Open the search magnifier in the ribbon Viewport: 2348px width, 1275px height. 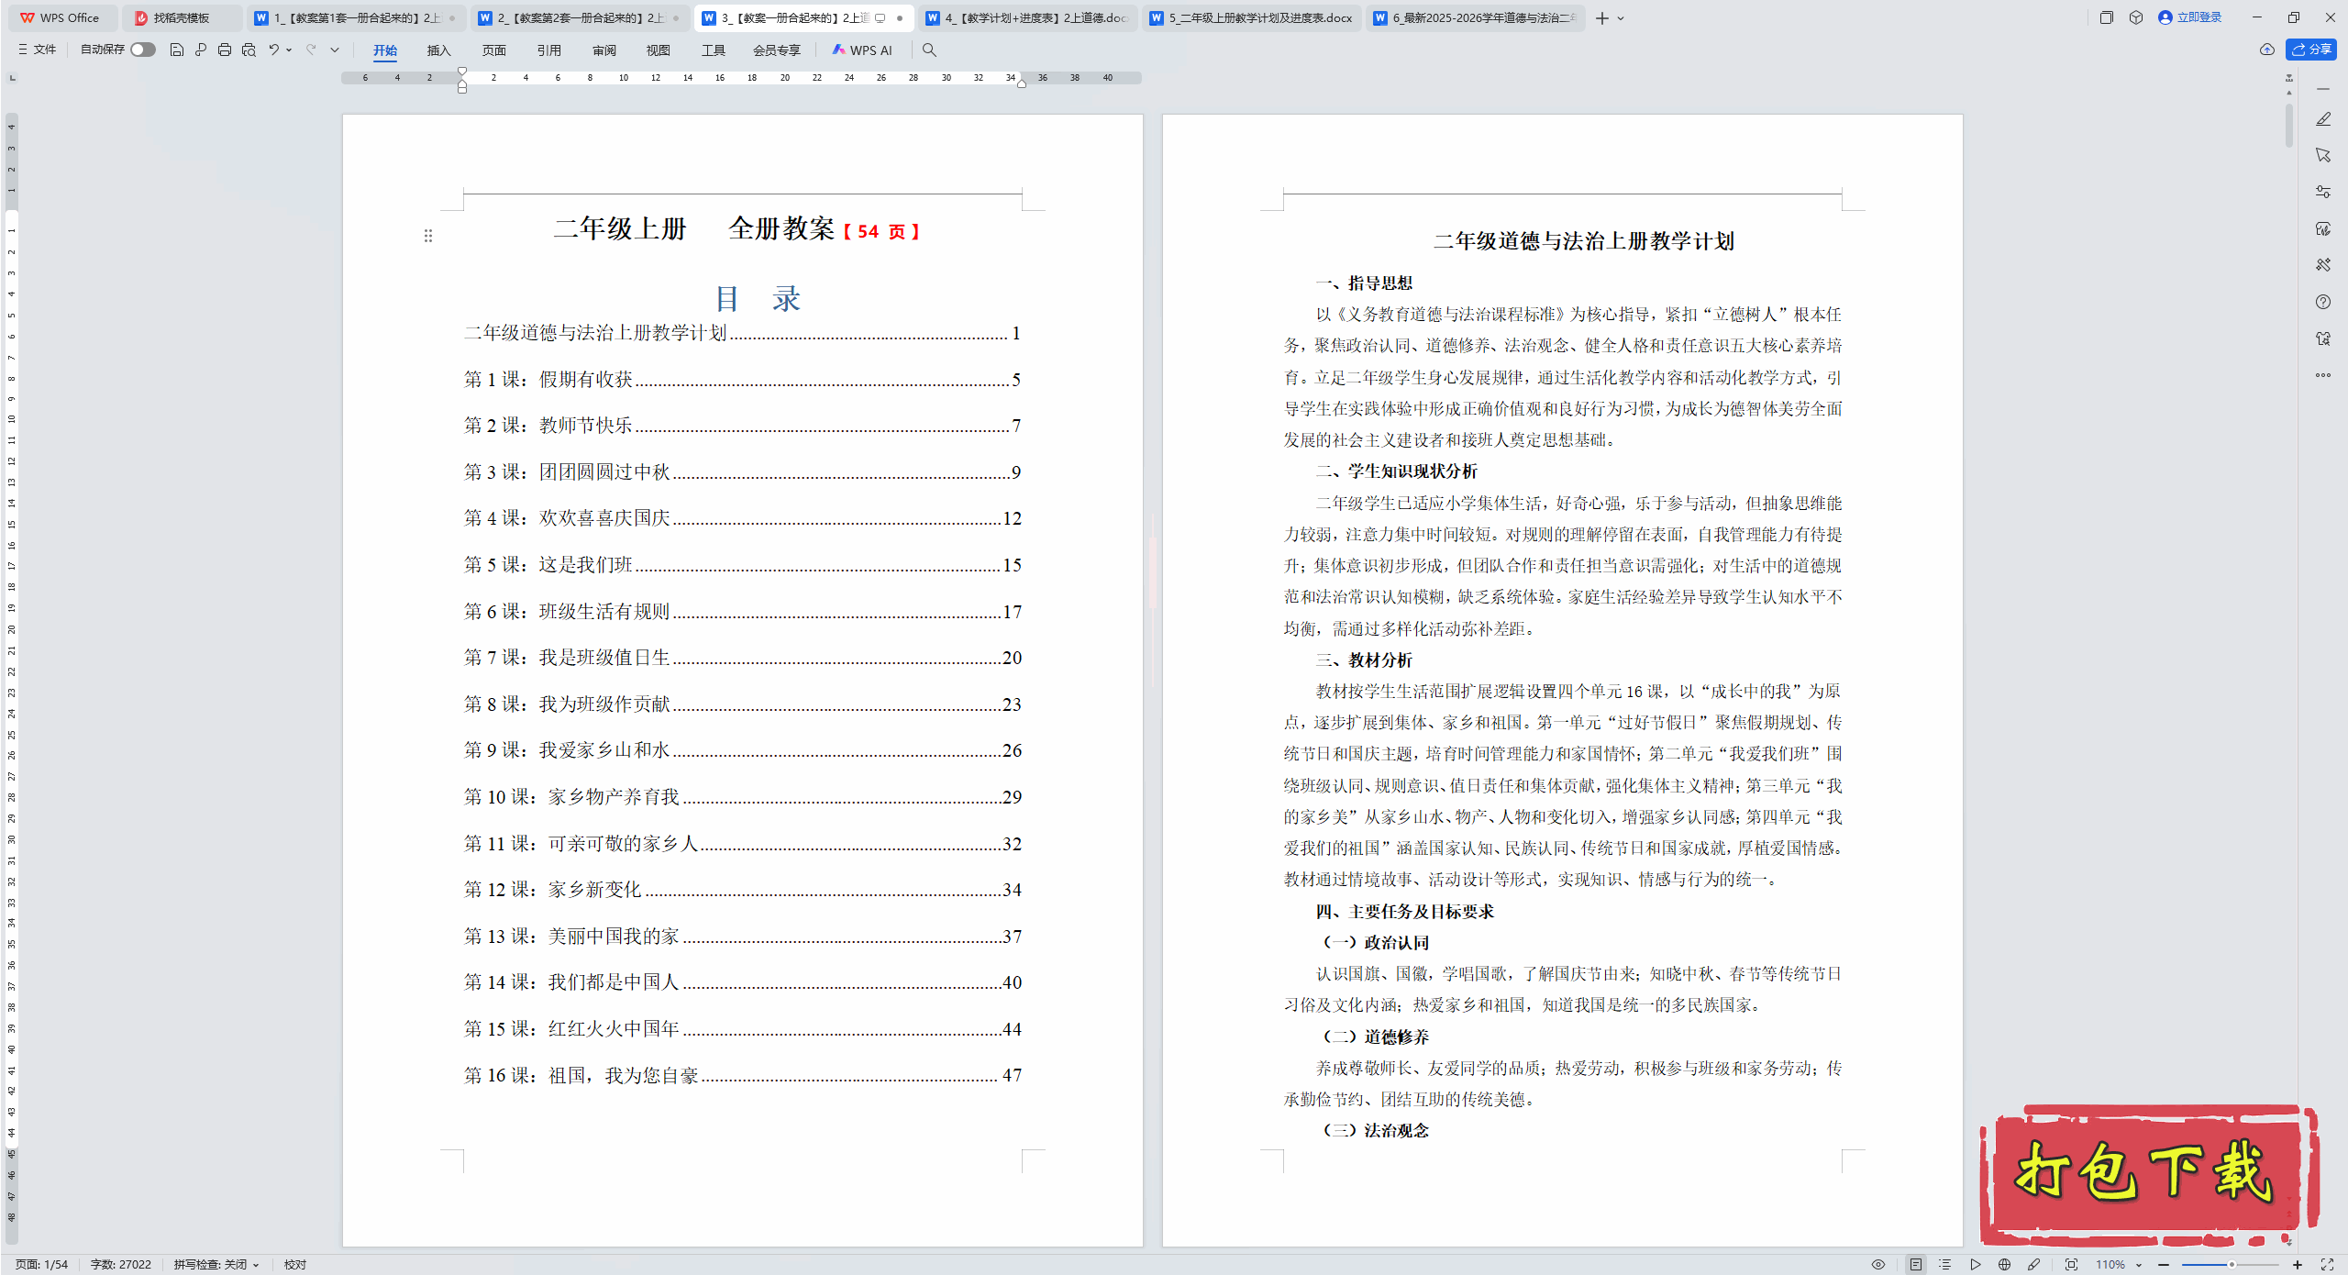click(929, 50)
